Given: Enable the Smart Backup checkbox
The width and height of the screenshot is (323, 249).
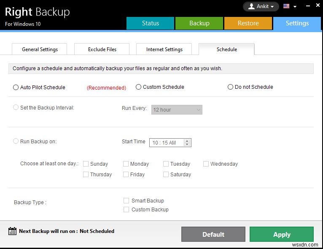Looking at the screenshot, I should 126,201.
